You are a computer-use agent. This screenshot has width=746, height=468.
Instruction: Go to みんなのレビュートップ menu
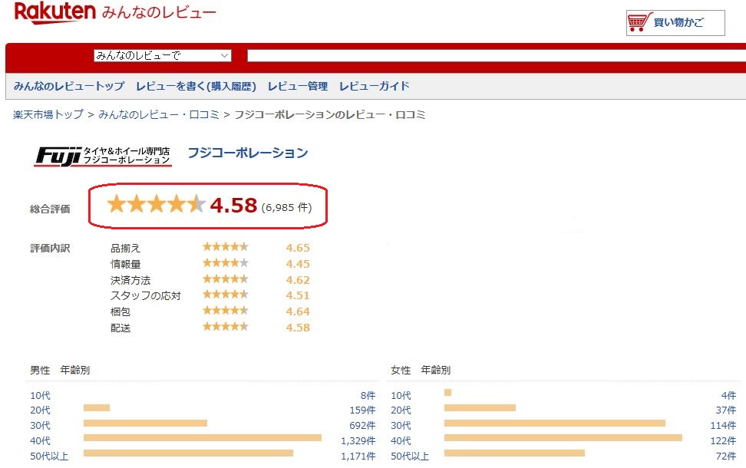click(x=68, y=86)
